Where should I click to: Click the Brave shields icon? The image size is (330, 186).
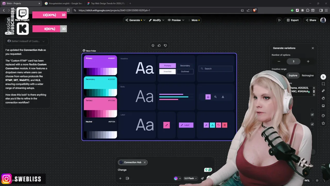[x=254, y=10]
